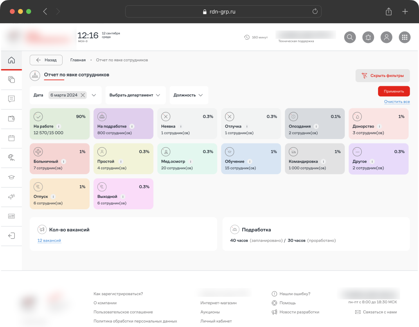Expand the Дата dropdown chevron
The image size is (419, 327).
94,95
